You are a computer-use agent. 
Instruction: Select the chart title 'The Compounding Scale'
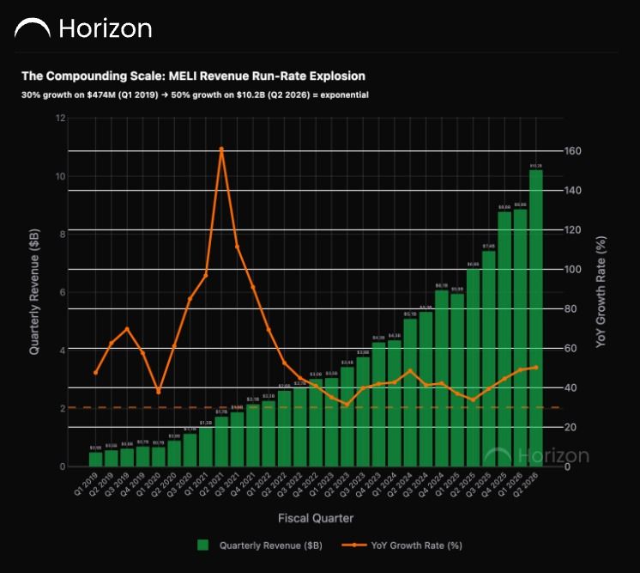point(194,76)
